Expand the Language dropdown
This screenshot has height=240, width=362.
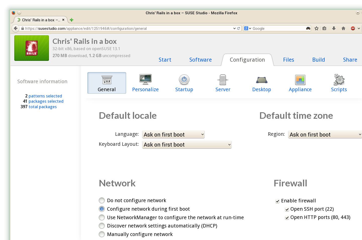(173, 135)
